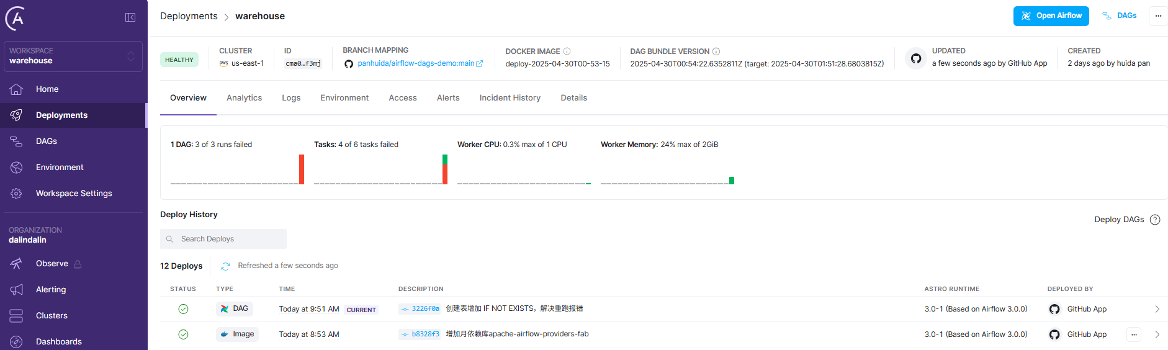Open Workspace Settings
This screenshot has height=350, width=1168.
[74, 194]
